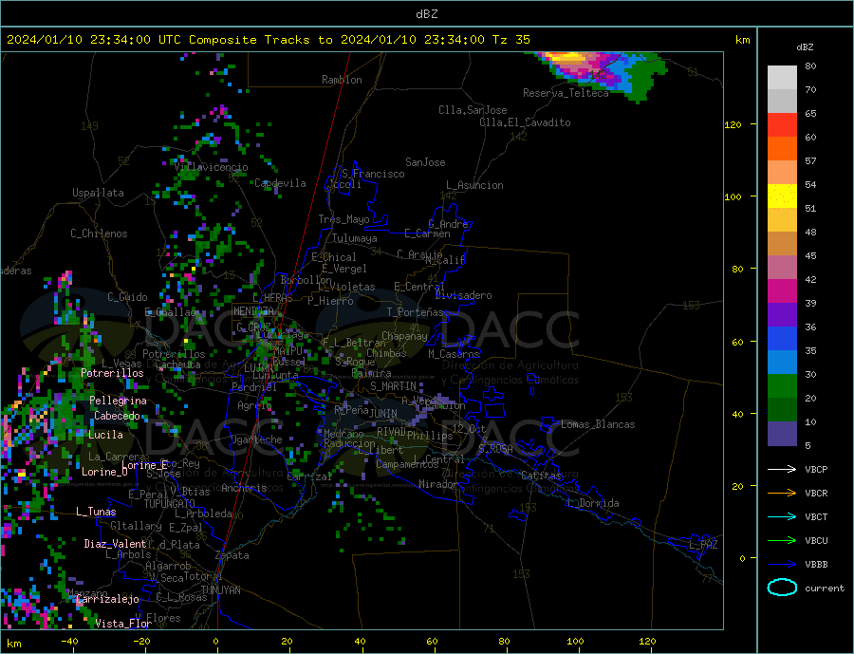The image size is (854, 654).
Task: Click the Reserva_Telteca map label
Action: [x=566, y=93]
